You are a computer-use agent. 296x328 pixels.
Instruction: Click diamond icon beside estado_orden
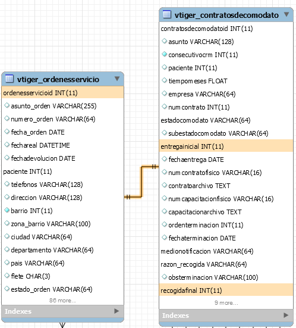[7, 289]
